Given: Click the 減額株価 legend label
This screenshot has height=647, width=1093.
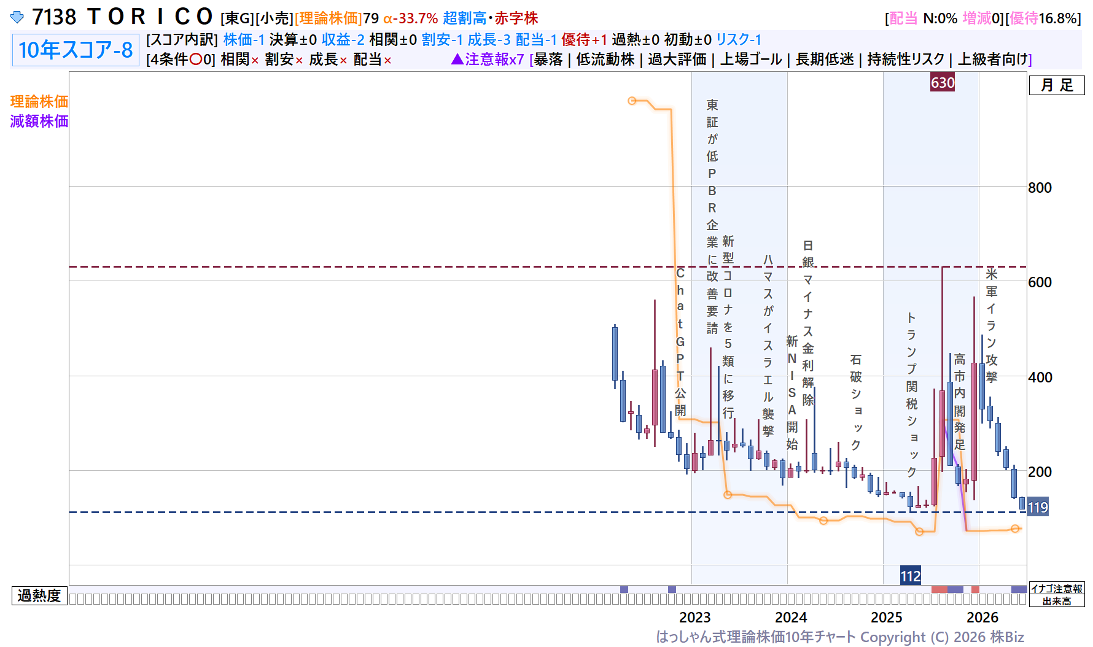Looking at the screenshot, I should (39, 121).
